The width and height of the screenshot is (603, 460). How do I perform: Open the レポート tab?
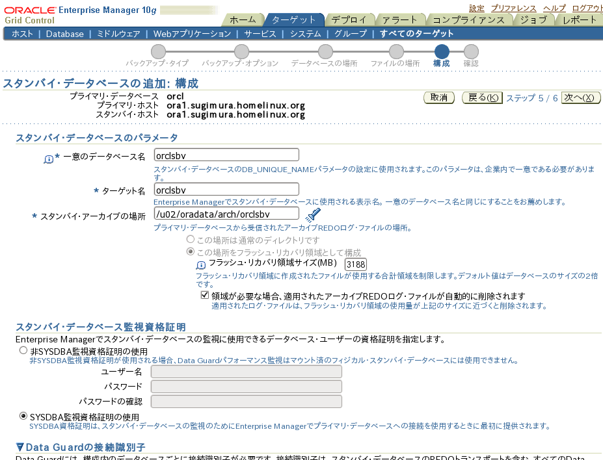[580, 20]
